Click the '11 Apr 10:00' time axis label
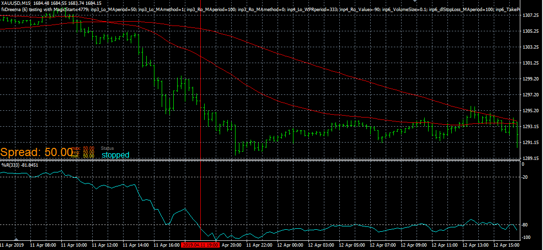Screen dimensions: 543x250 coord(74,245)
